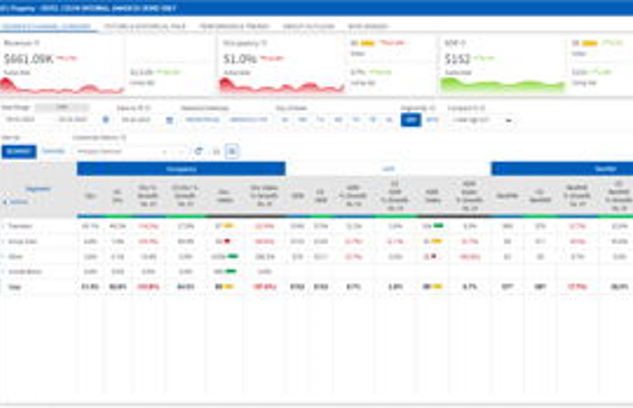The image size is (633, 408).
Task: Click the info icon beside the Compare To label
Action: 482,108
